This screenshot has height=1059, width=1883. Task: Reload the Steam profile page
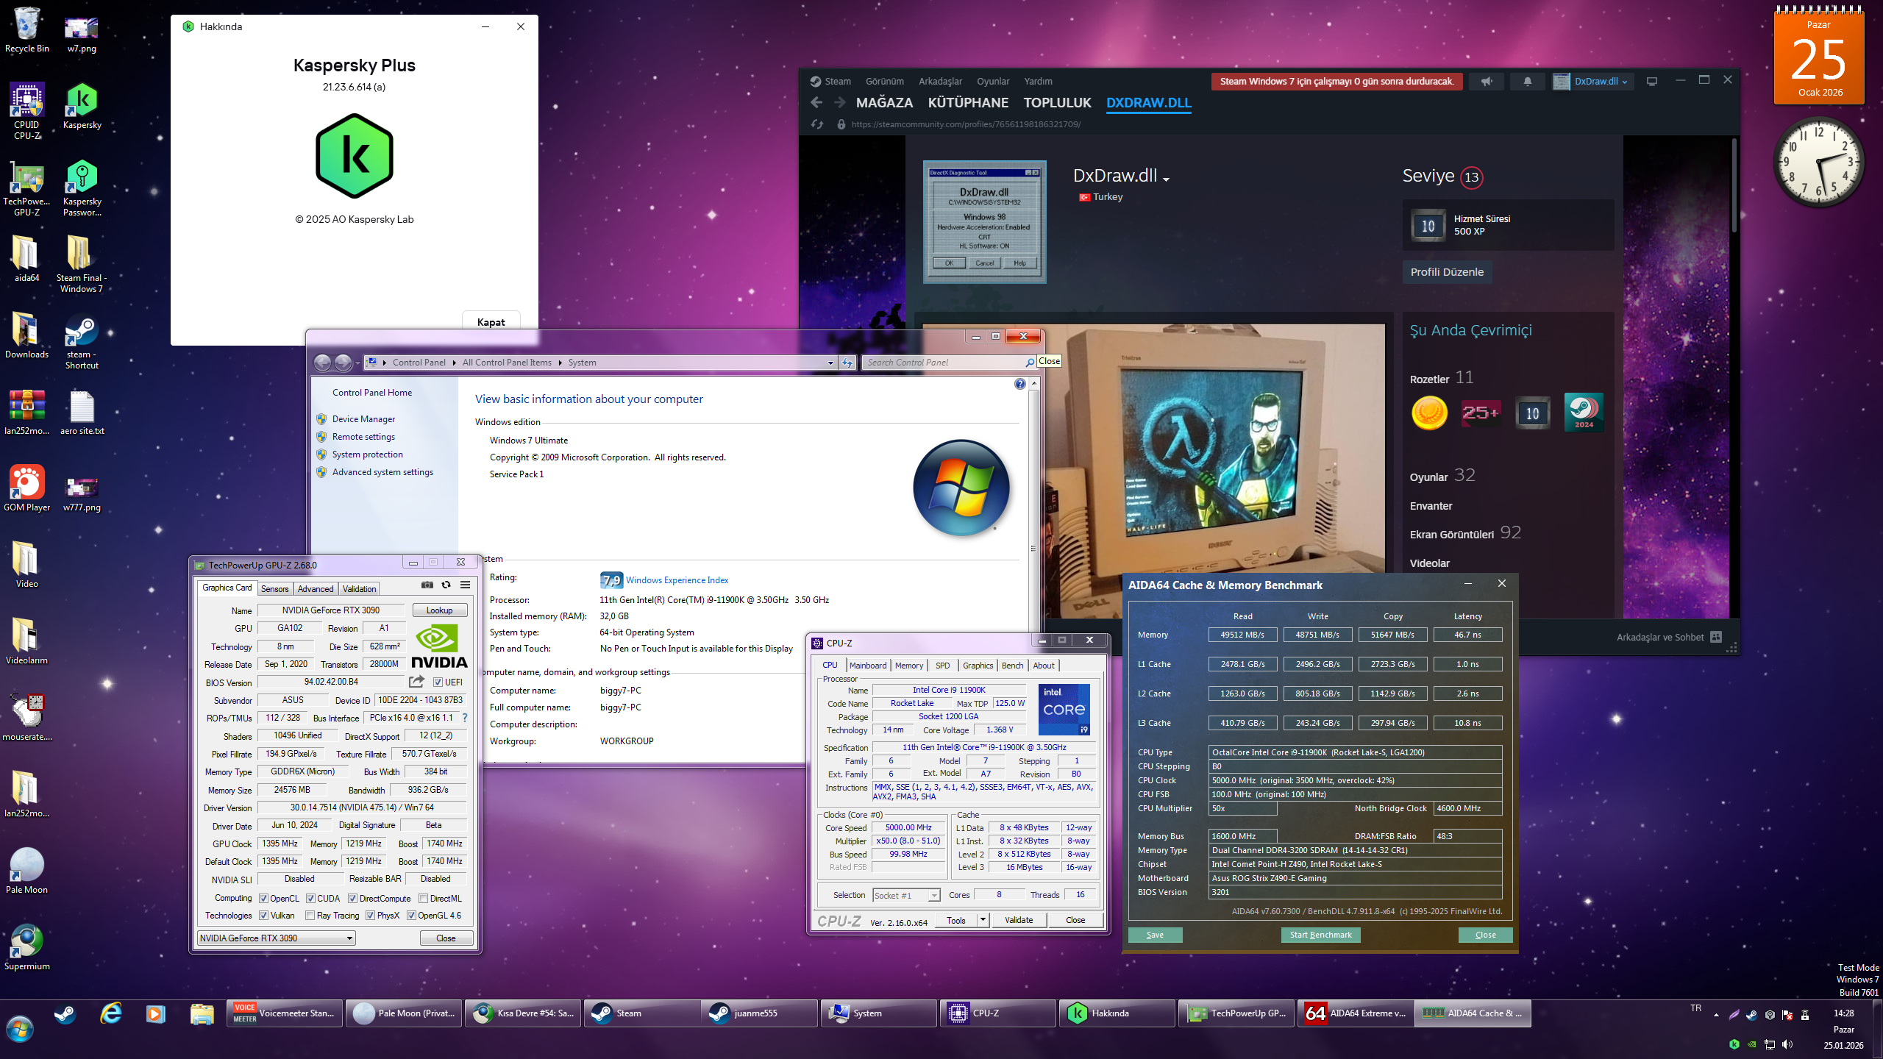pos(817,124)
